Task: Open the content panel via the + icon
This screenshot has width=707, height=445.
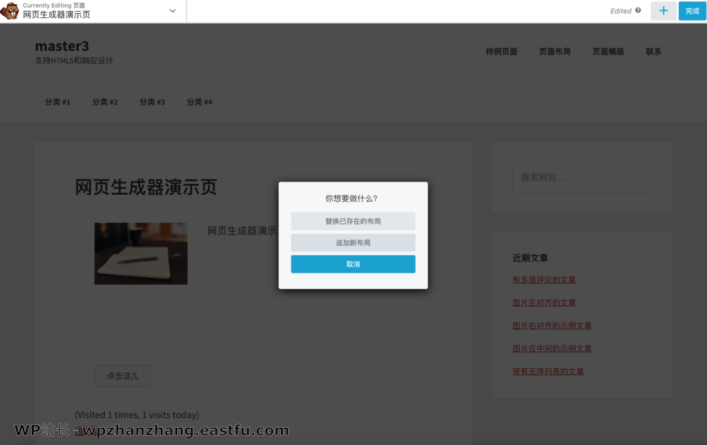Action: point(664,11)
